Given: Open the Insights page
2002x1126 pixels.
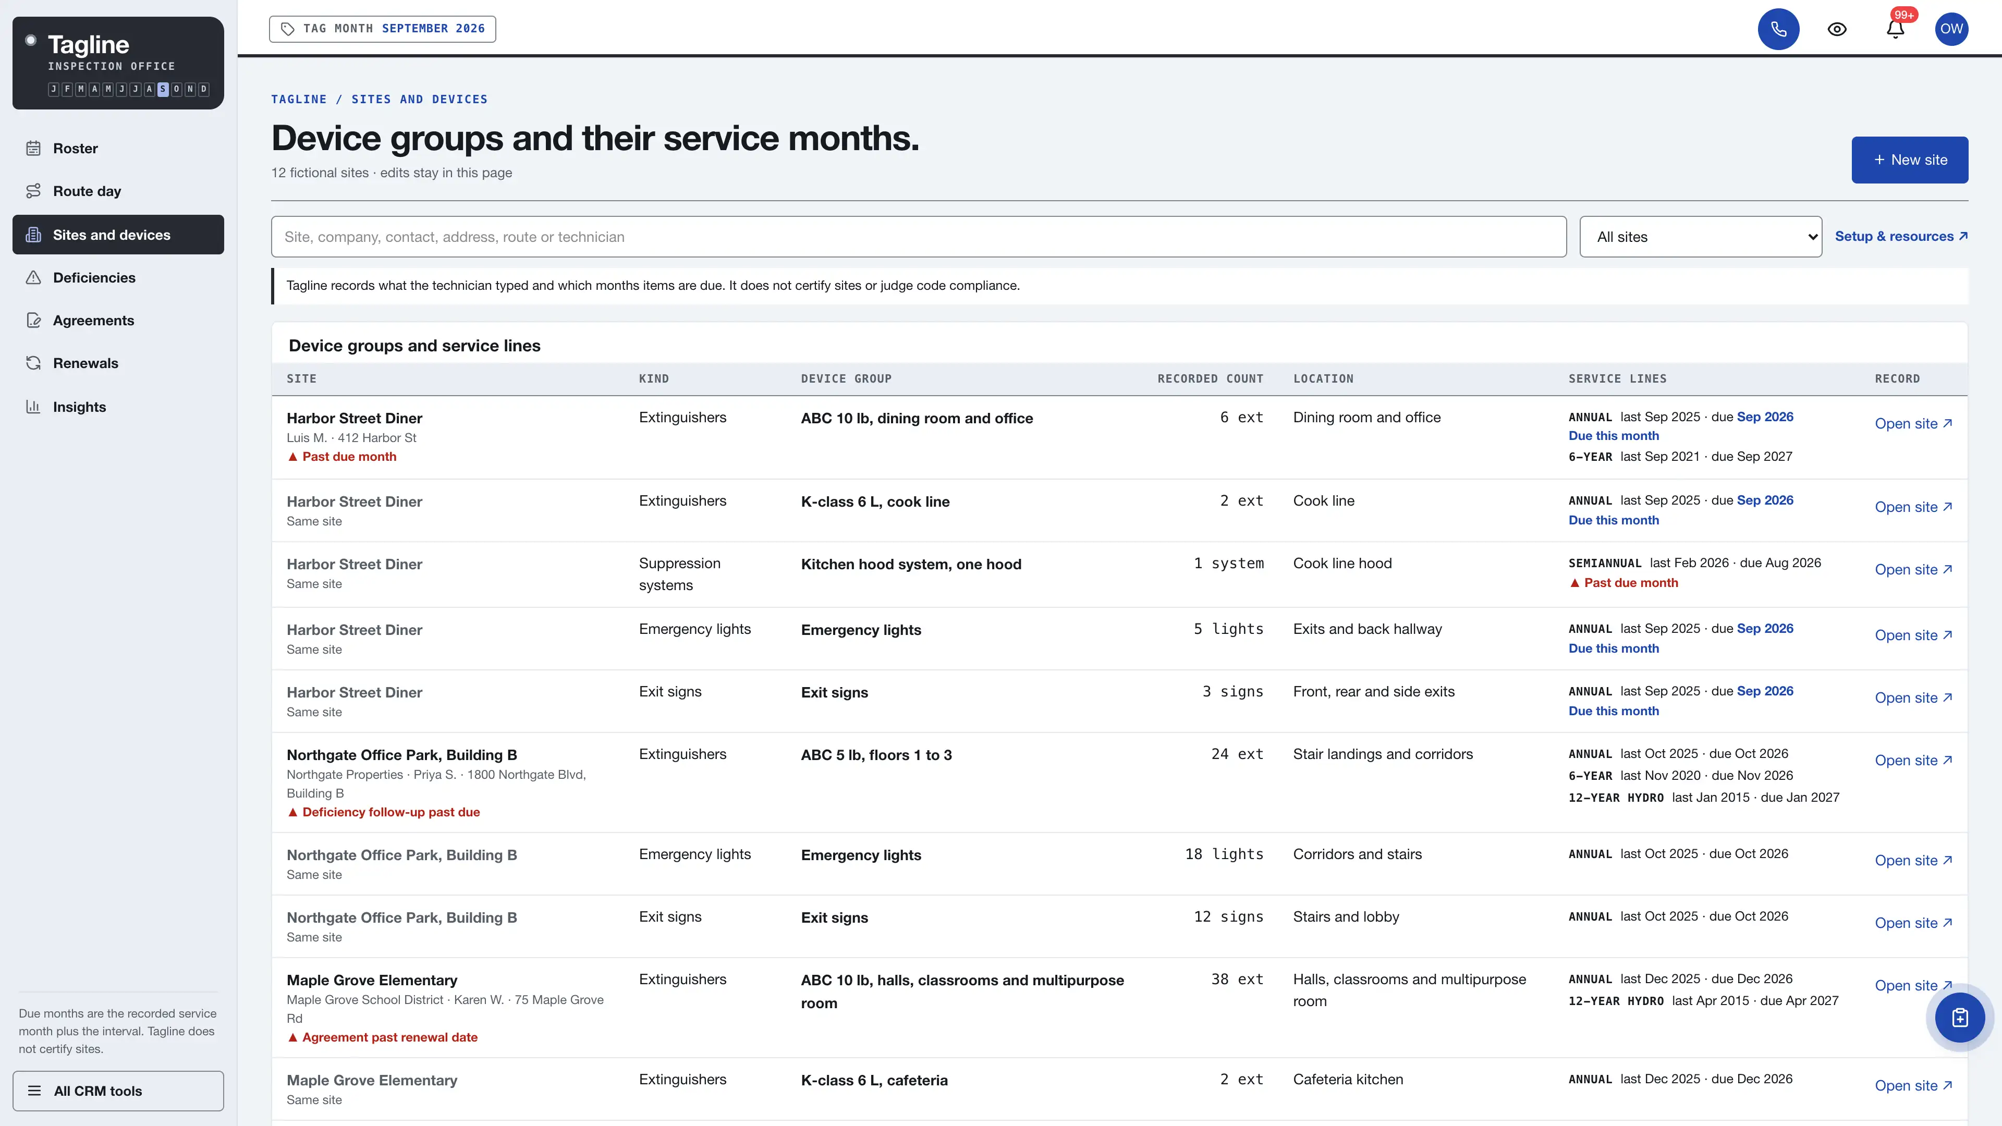Looking at the screenshot, I should pos(118,407).
